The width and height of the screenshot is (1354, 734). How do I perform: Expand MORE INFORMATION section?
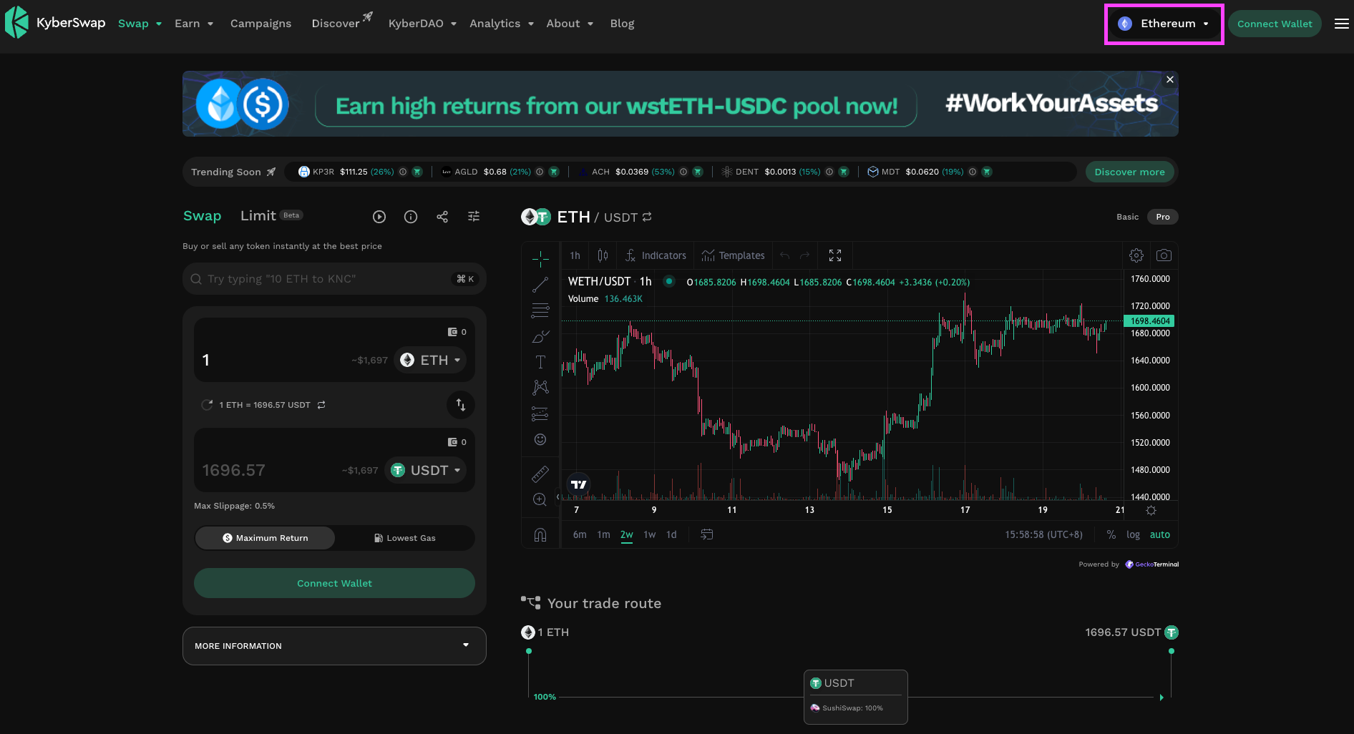coord(334,646)
